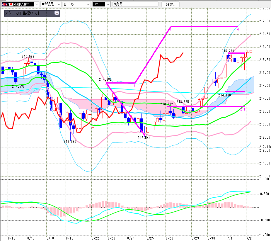Open the ローソク chart type dropdown
The image size is (271, 241).
point(88,4)
